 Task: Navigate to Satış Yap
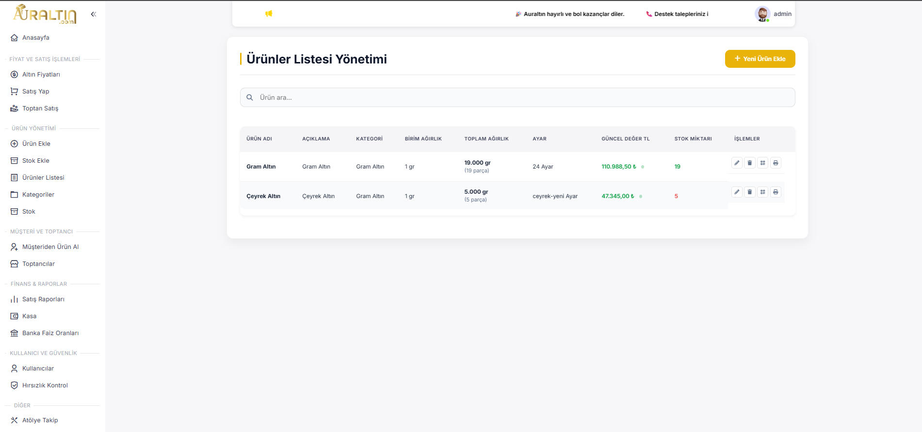35,92
